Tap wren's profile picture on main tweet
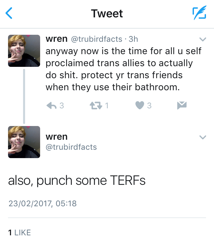Image resolution: width=214 pixels, height=243 pixels. click(x=24, y=142)
